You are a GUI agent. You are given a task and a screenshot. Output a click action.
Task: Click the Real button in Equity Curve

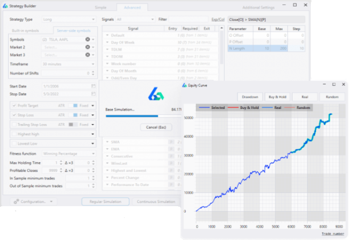pos(305,97)
